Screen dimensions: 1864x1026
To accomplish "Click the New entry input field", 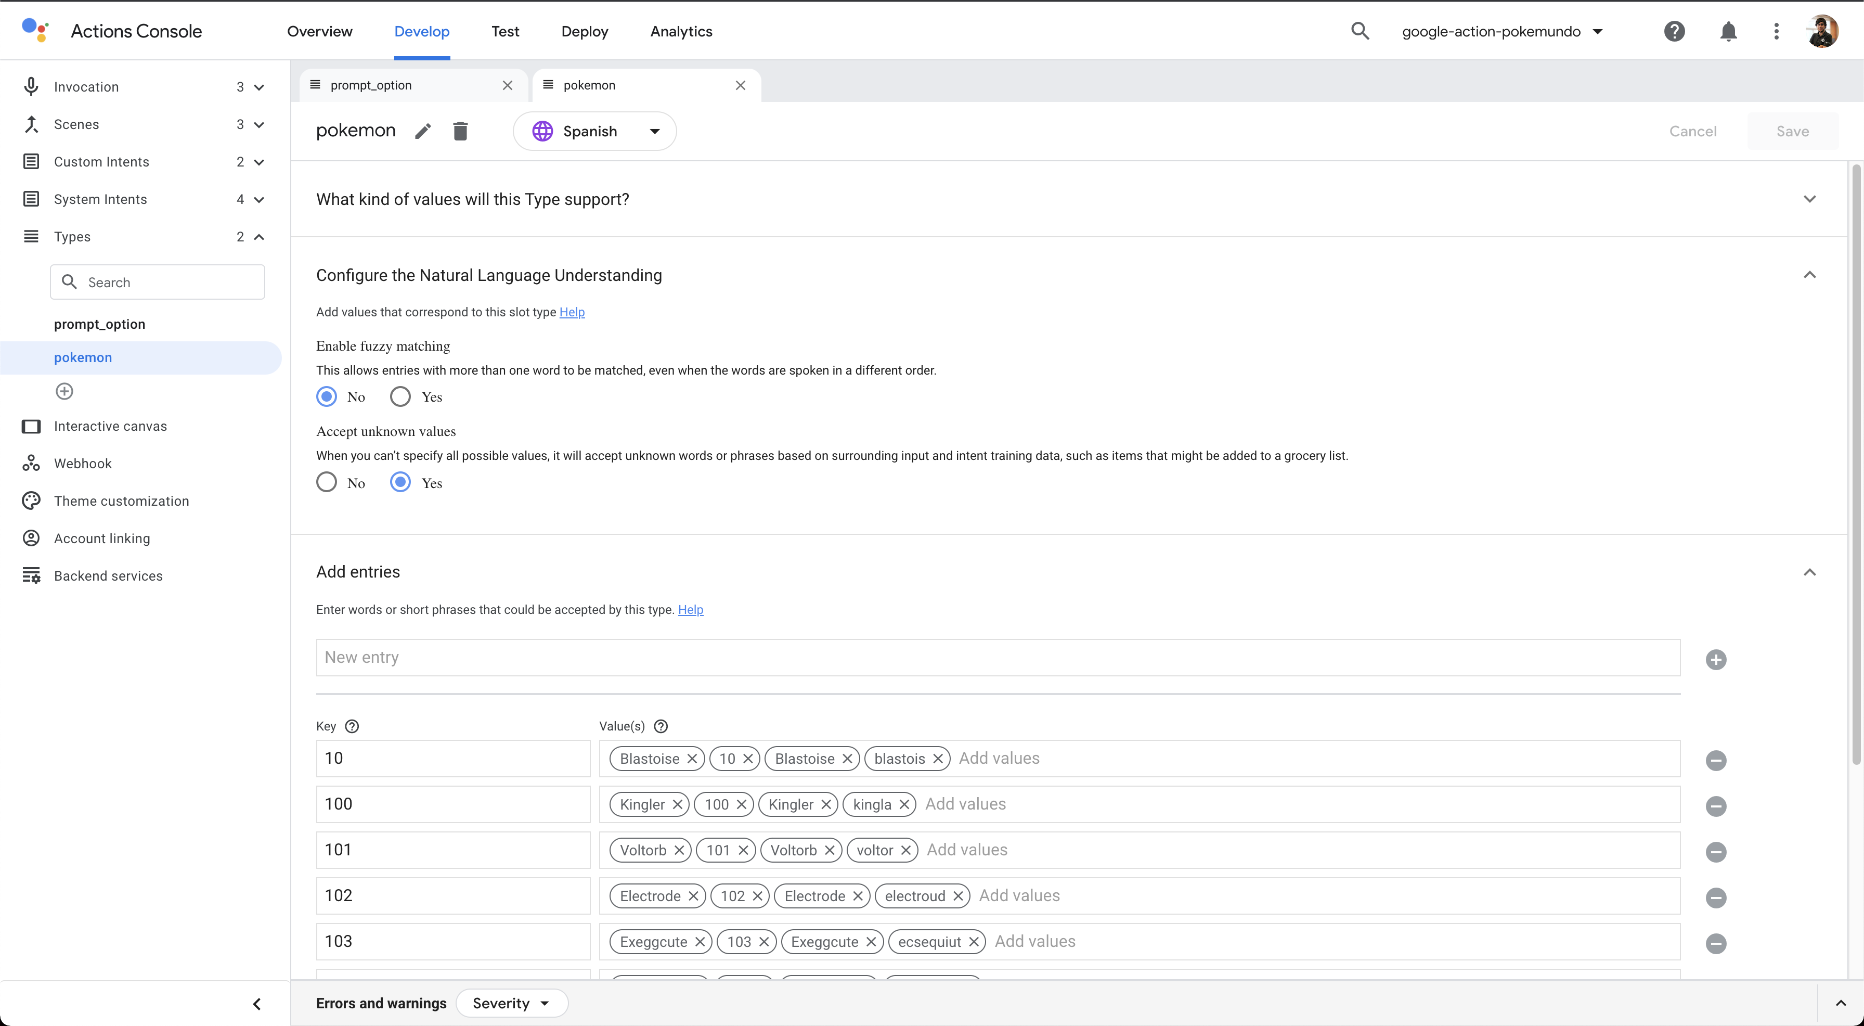I will (x=997, y=658).
